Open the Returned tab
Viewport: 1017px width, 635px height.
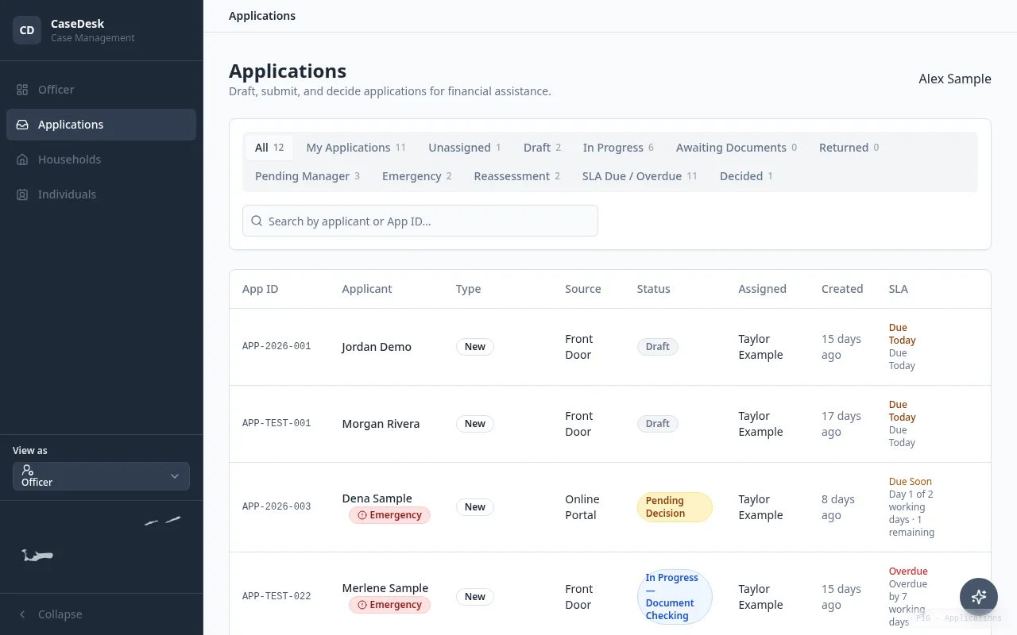point(849,148)
